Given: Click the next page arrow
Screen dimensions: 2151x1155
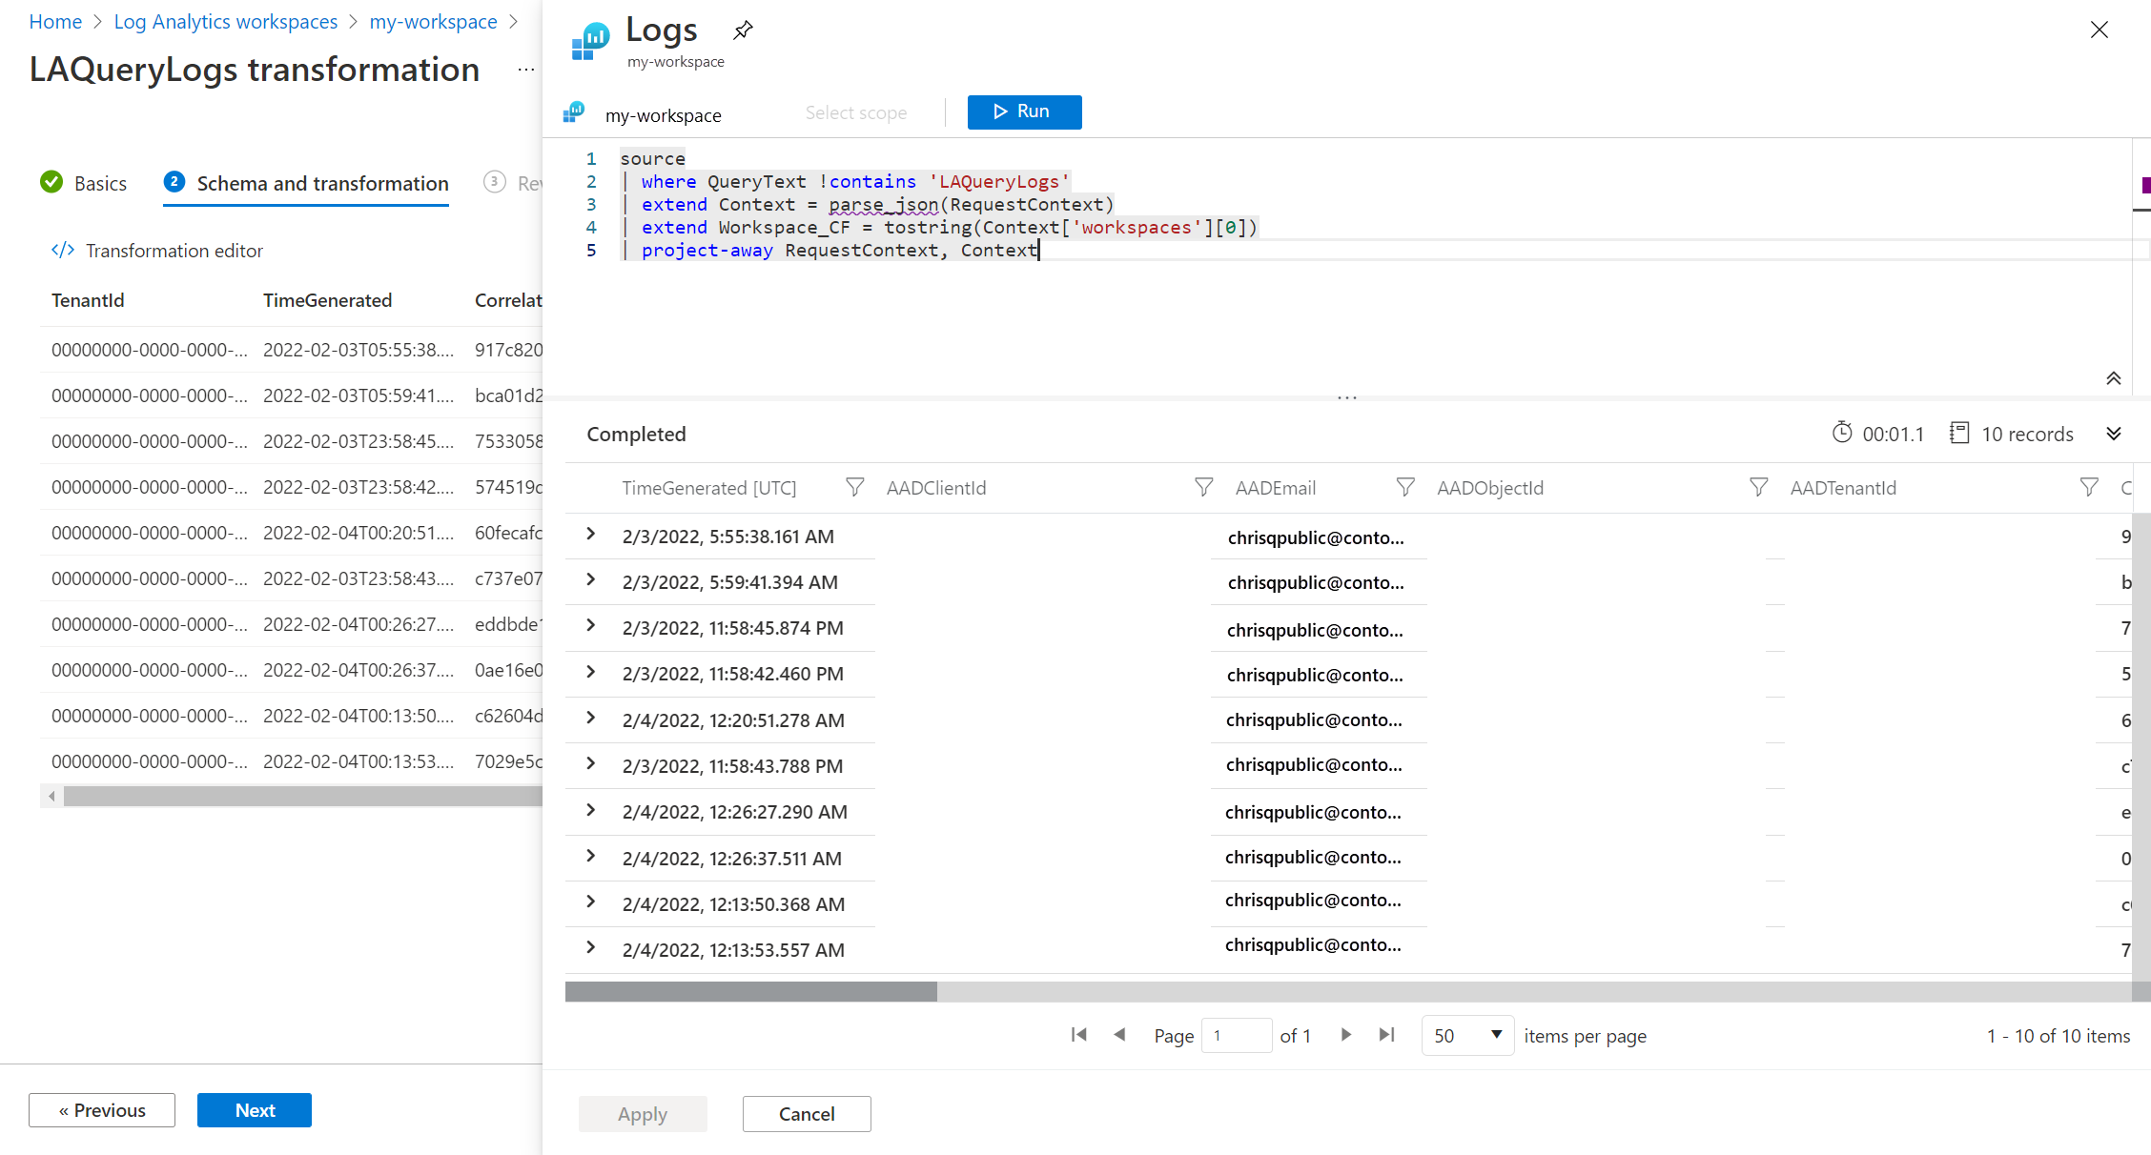Looking at the screenshot, I should click(x=1345, y=1035).
